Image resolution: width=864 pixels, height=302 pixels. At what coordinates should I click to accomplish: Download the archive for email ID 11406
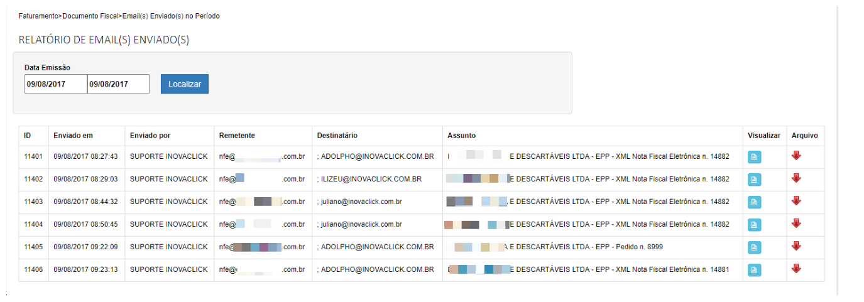tap(796, 269)
